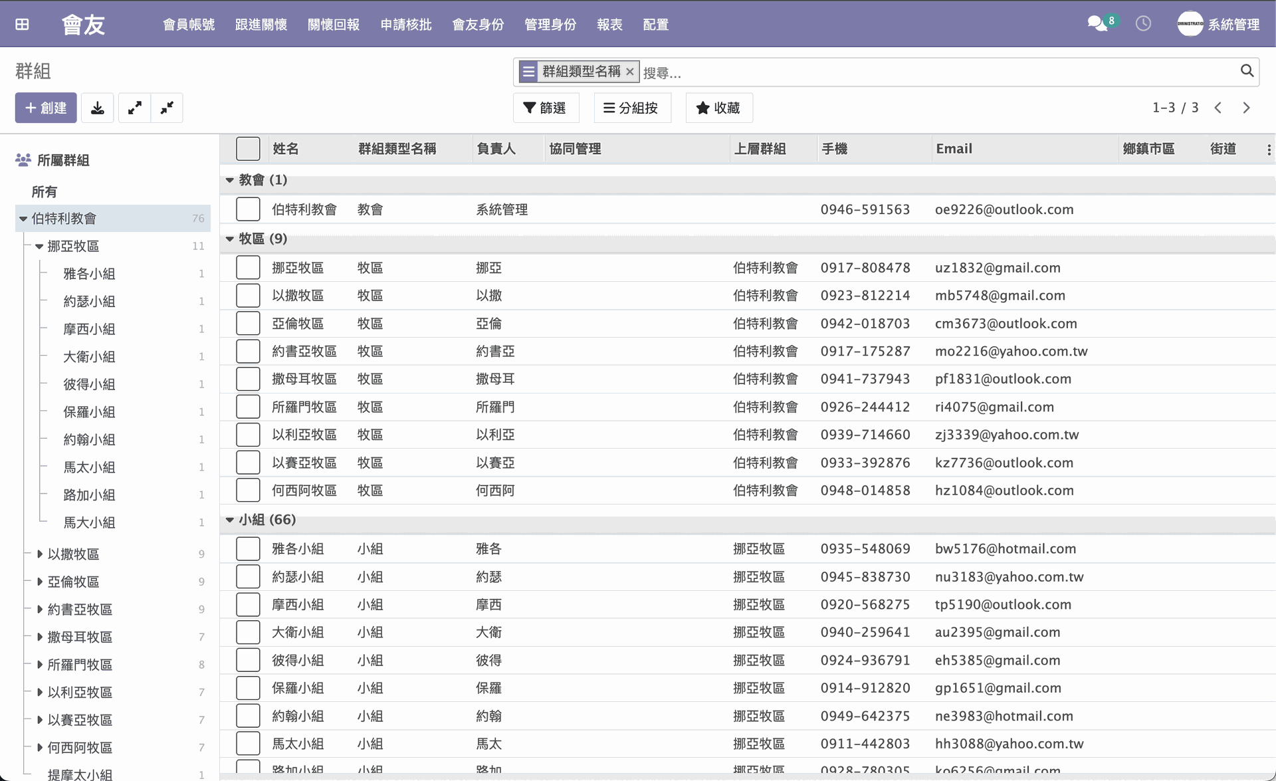
Task: Open the 分組按 dropdown
Action: click(631, 108)
